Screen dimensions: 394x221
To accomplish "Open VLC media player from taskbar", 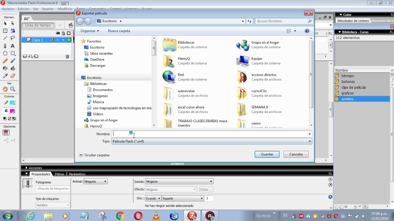I will point(156,216).
